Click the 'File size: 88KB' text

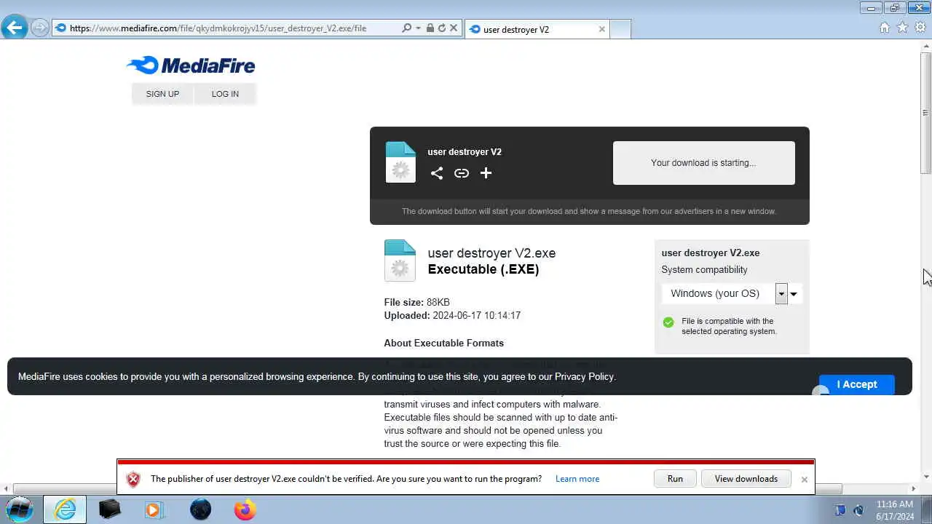tap(416, 302)
